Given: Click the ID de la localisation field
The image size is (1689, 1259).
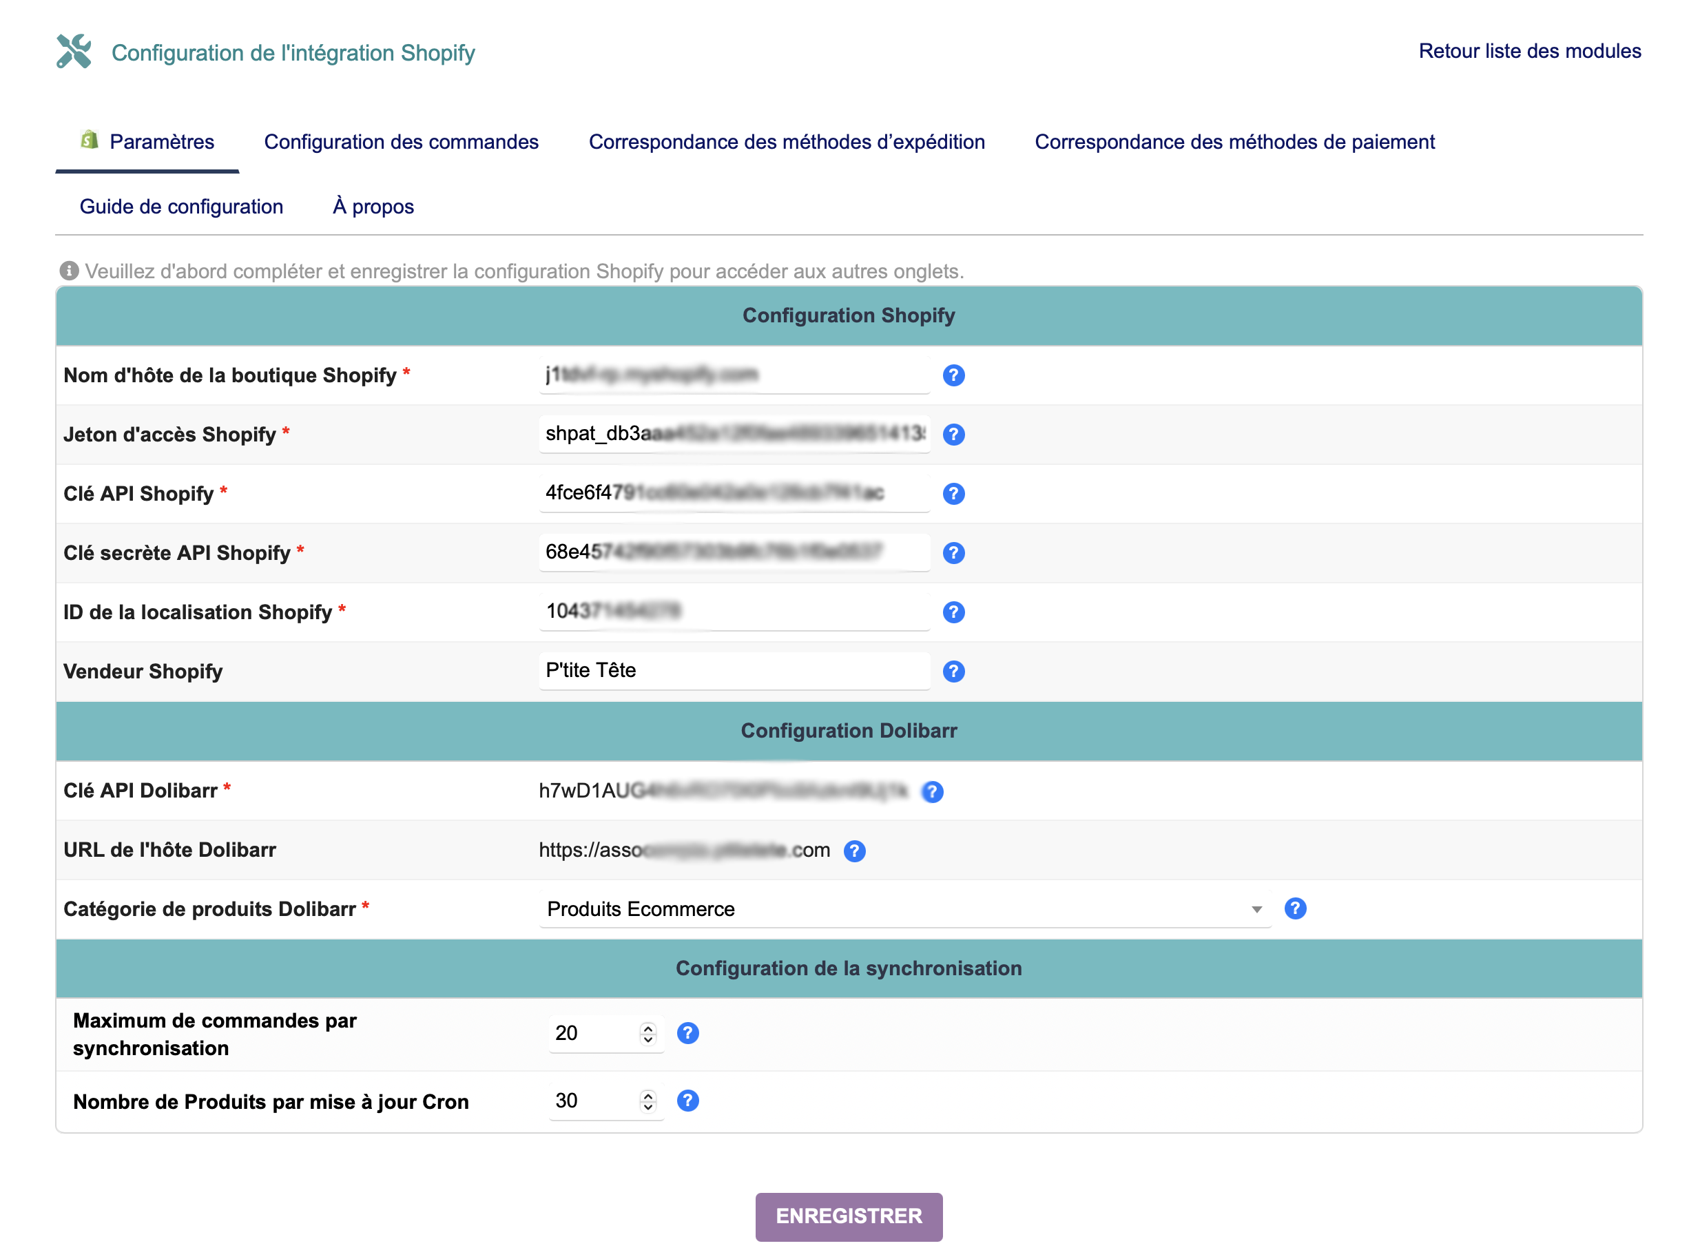Looking at the screenshot, I should [x=734, y=611].
